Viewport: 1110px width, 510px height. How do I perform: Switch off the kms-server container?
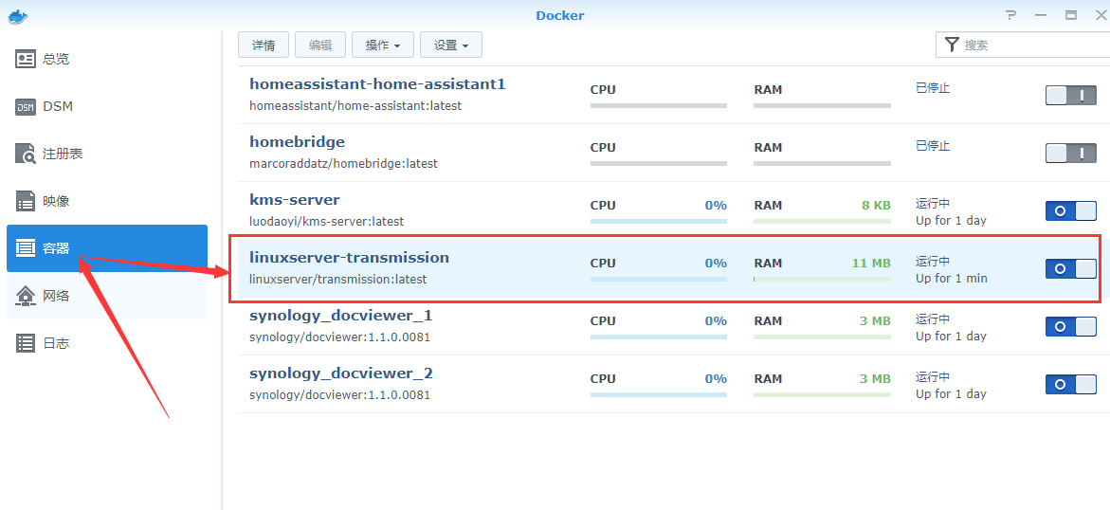1070,210
